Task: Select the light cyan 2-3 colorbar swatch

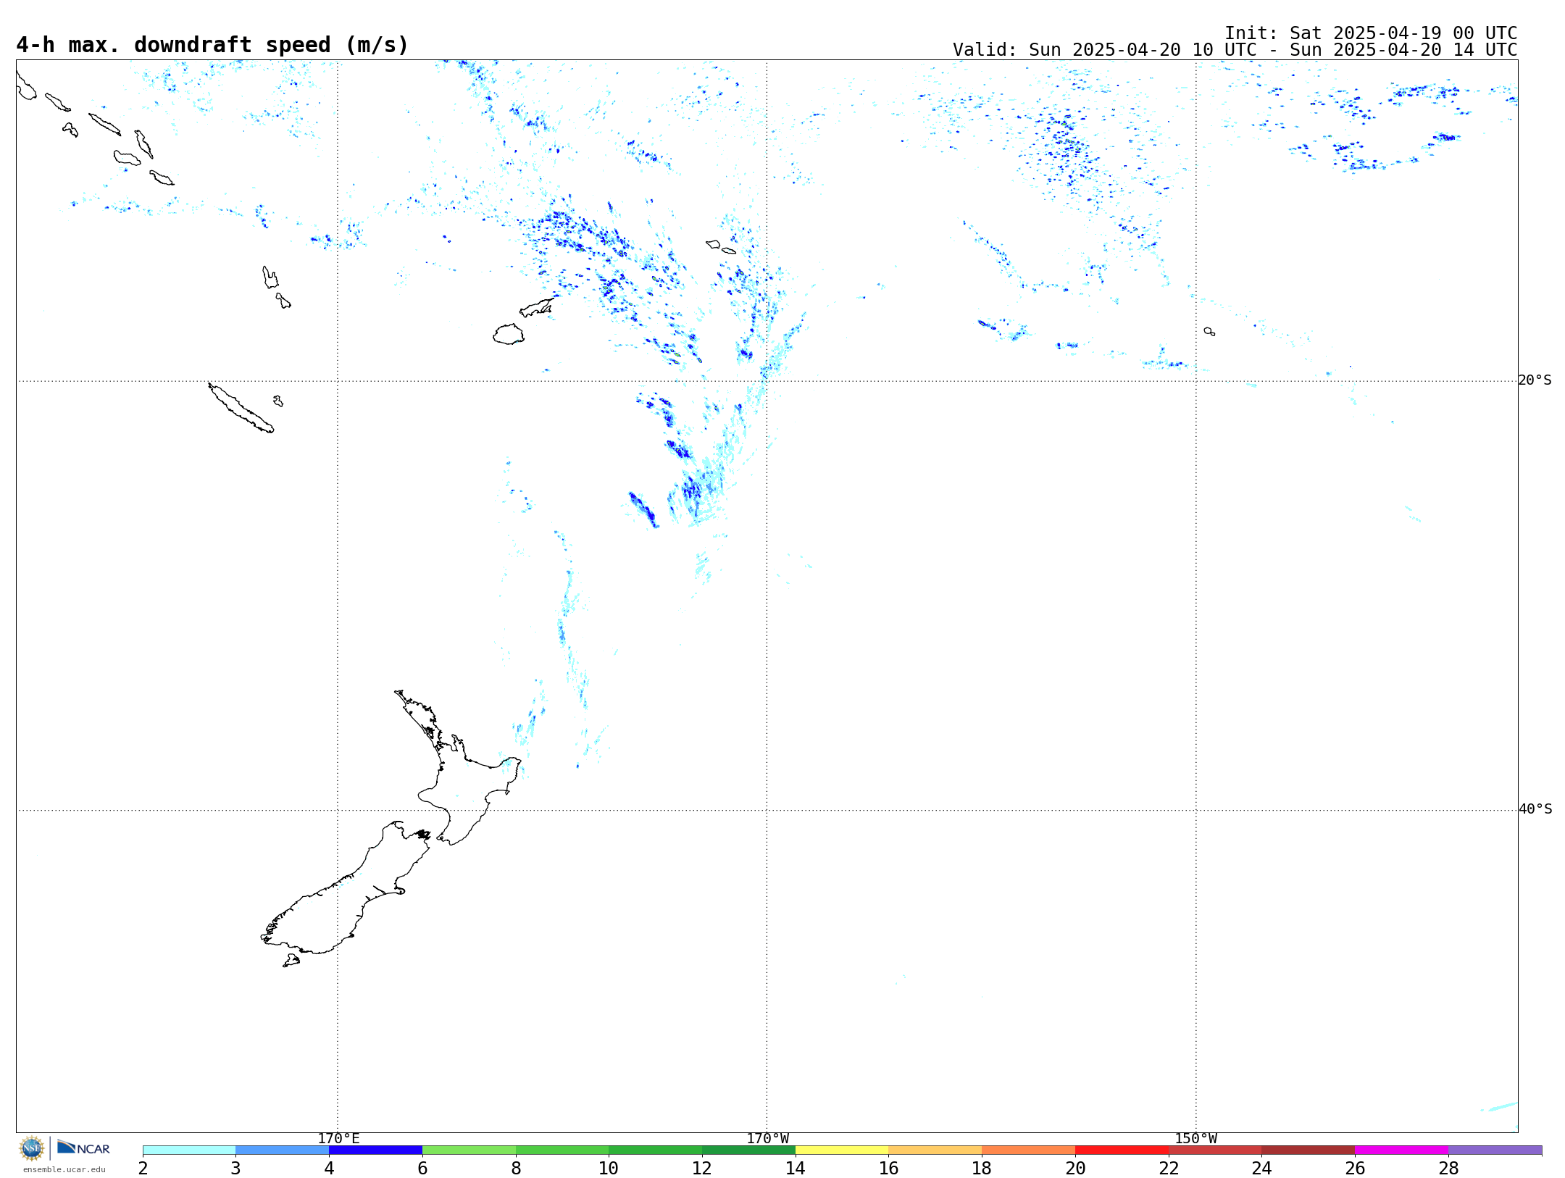Action: (x=189, y=1150)
